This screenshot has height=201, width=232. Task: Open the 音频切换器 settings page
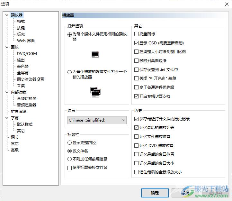pos(27,99)
